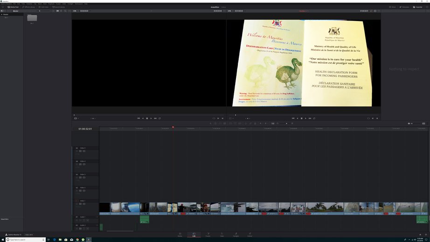Stop playback in timeline viewer
Screen dimensions: 430x242
click(301, 118)
